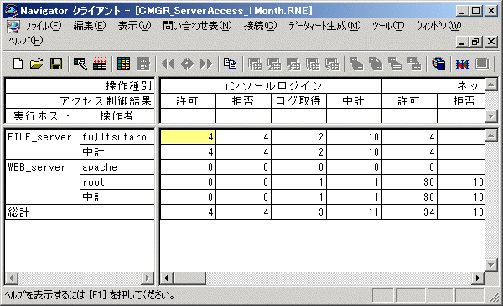The height and width of the screenshot is (306, 503).
Task: Click data area vertical scroll down arrow
Action: [x=490, y=265]
